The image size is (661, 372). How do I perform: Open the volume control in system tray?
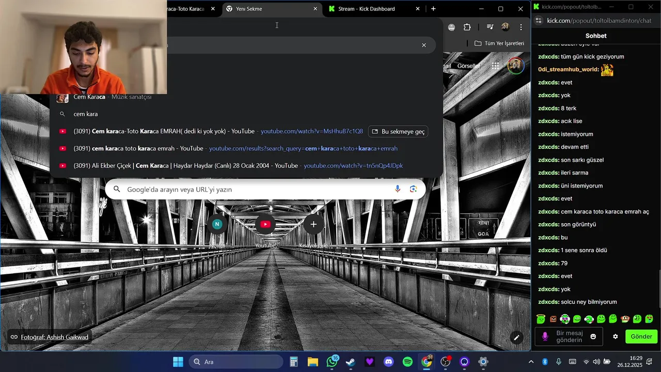(x=596, y=362)
